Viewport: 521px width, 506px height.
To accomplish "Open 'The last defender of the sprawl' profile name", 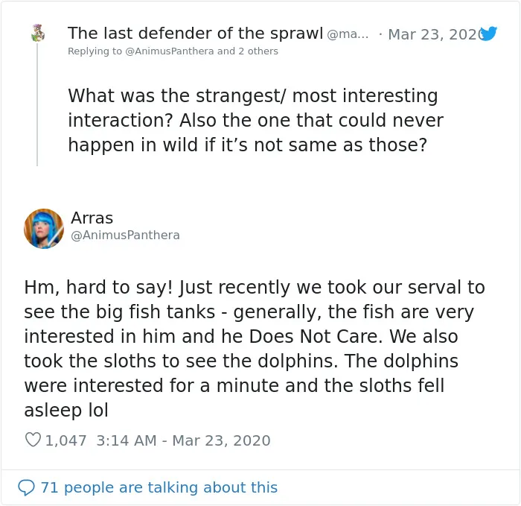I will coord(195,34).
